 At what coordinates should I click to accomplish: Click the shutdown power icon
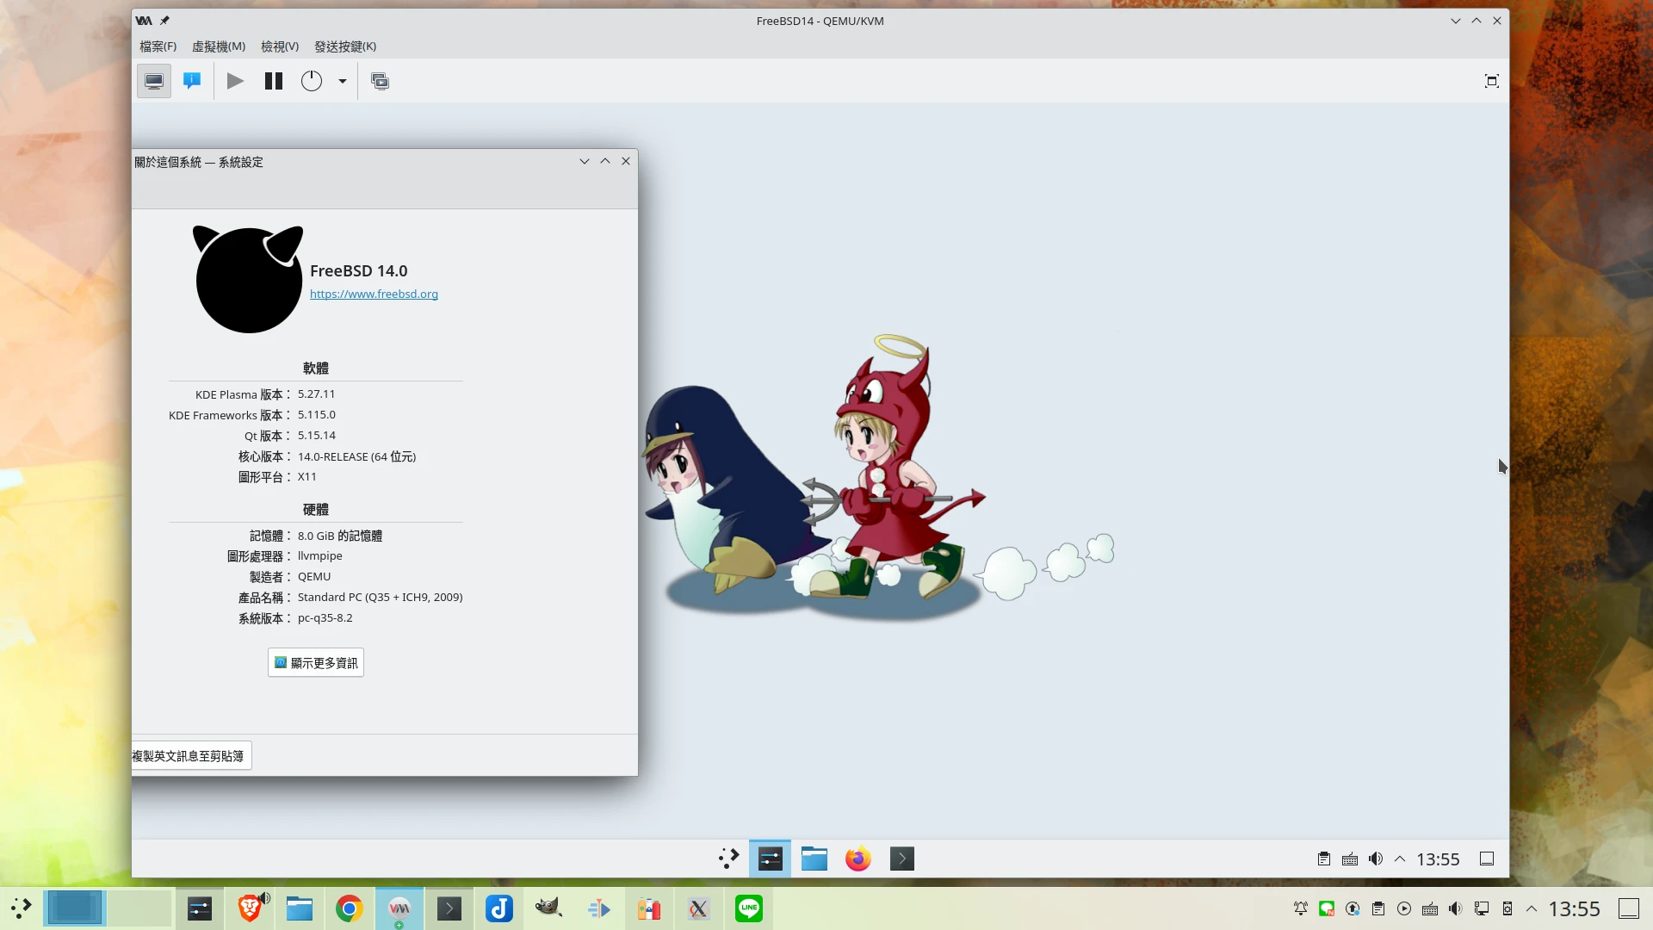point(312,81)
